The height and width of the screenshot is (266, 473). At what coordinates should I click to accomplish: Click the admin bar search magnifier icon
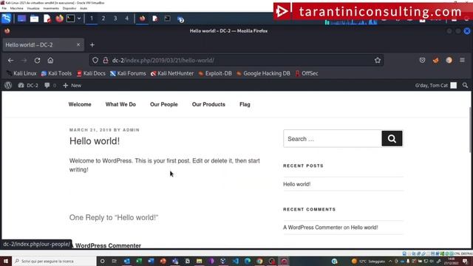(x=465, y=86)
